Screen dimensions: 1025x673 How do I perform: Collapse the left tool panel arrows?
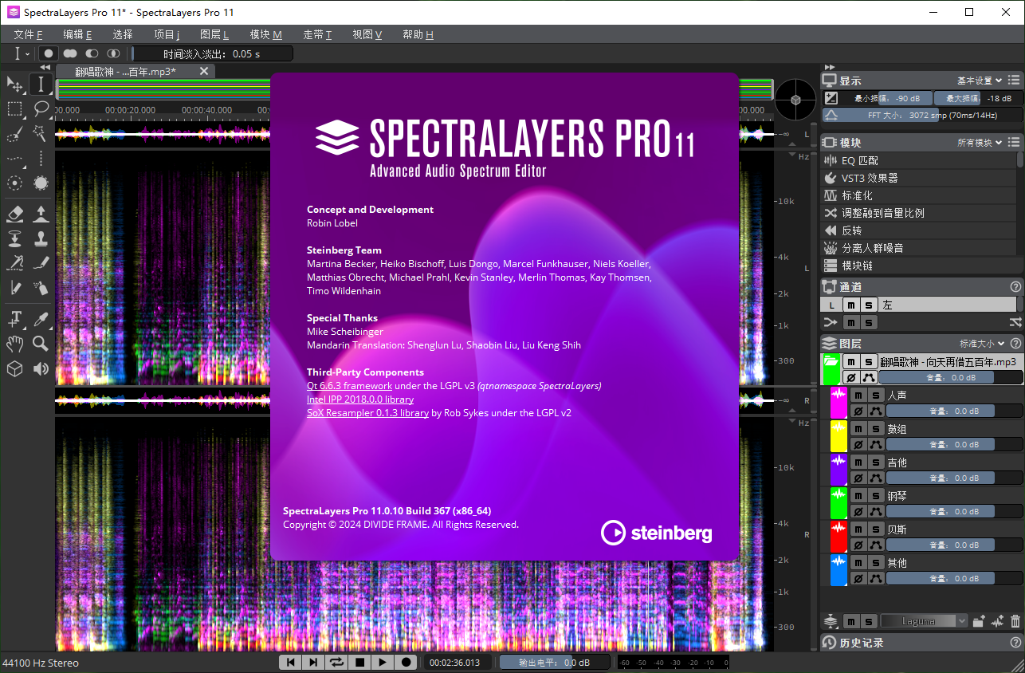click(45, 68)
